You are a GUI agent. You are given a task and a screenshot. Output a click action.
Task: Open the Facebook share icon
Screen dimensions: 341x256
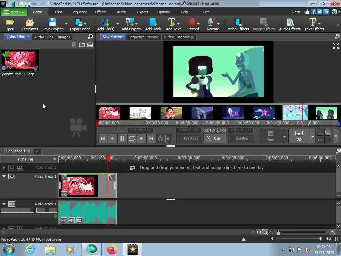tap(313, 12)
